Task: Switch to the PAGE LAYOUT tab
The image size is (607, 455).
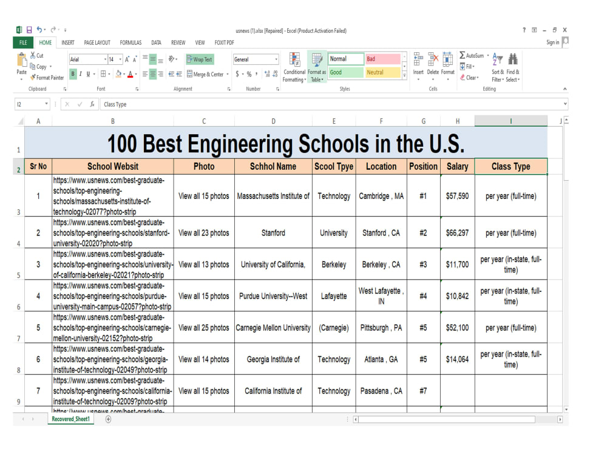Action: [x=97, y=42]
